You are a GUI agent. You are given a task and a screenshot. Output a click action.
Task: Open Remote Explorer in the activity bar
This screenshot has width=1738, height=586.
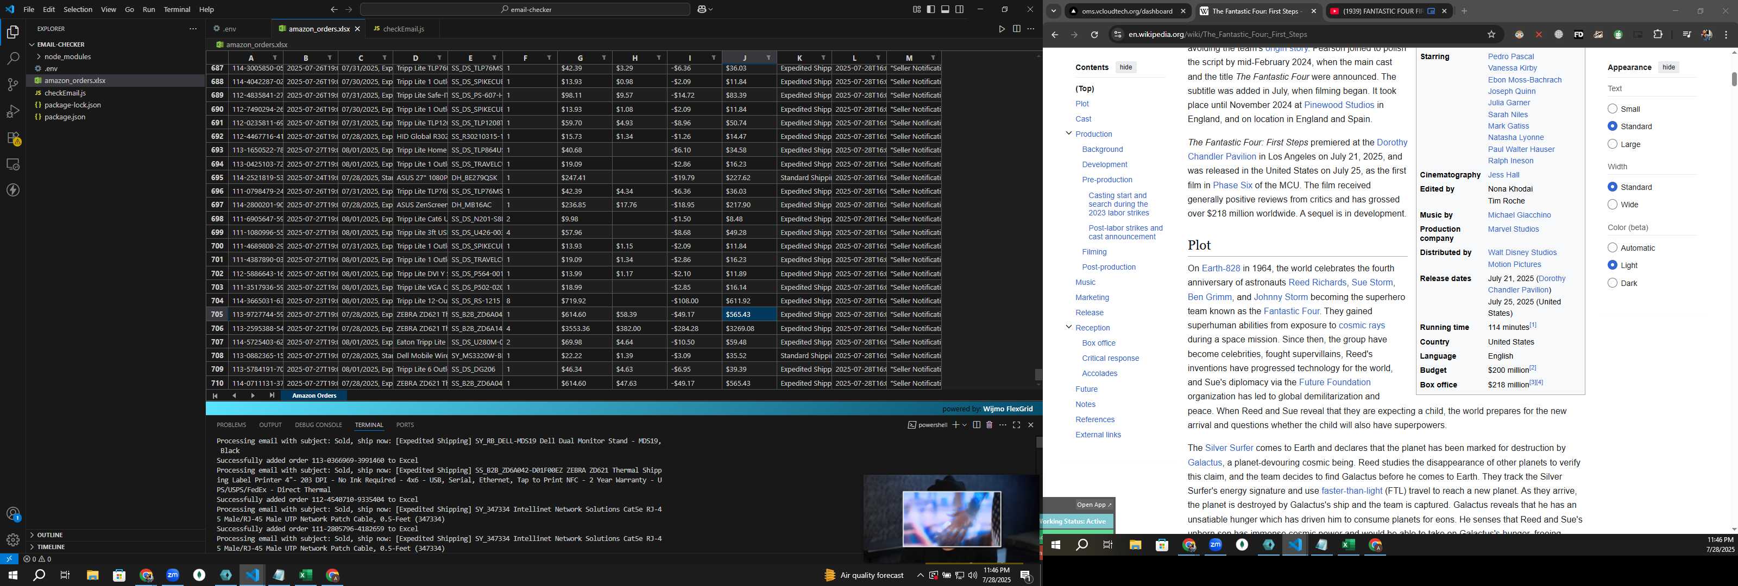pos(13,164)
